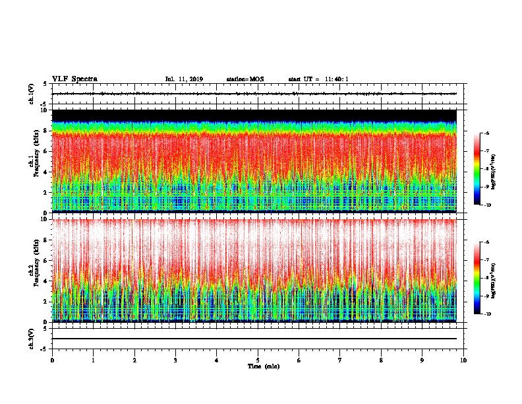
Task: Click the ch.1 voltage waveform trace
Action: coord(254,94)
